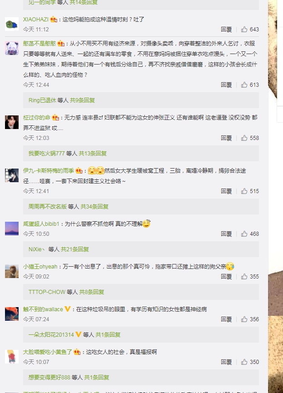
Task: Expand 共21条回复 under NiXie
Action: 75,249
